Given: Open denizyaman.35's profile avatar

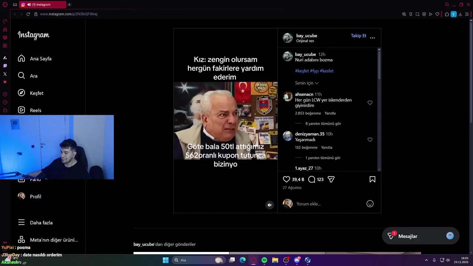Looking at the screenshot, I should pos(287,136).
